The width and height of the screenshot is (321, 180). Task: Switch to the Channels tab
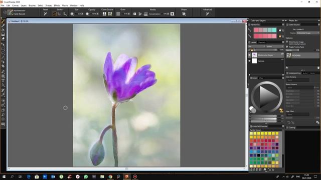(262, 42)
